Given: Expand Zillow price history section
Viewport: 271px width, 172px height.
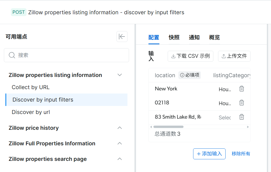Looking at the screenshot, I should pos(120,128).
